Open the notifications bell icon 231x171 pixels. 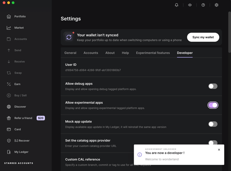coord(177,5)
